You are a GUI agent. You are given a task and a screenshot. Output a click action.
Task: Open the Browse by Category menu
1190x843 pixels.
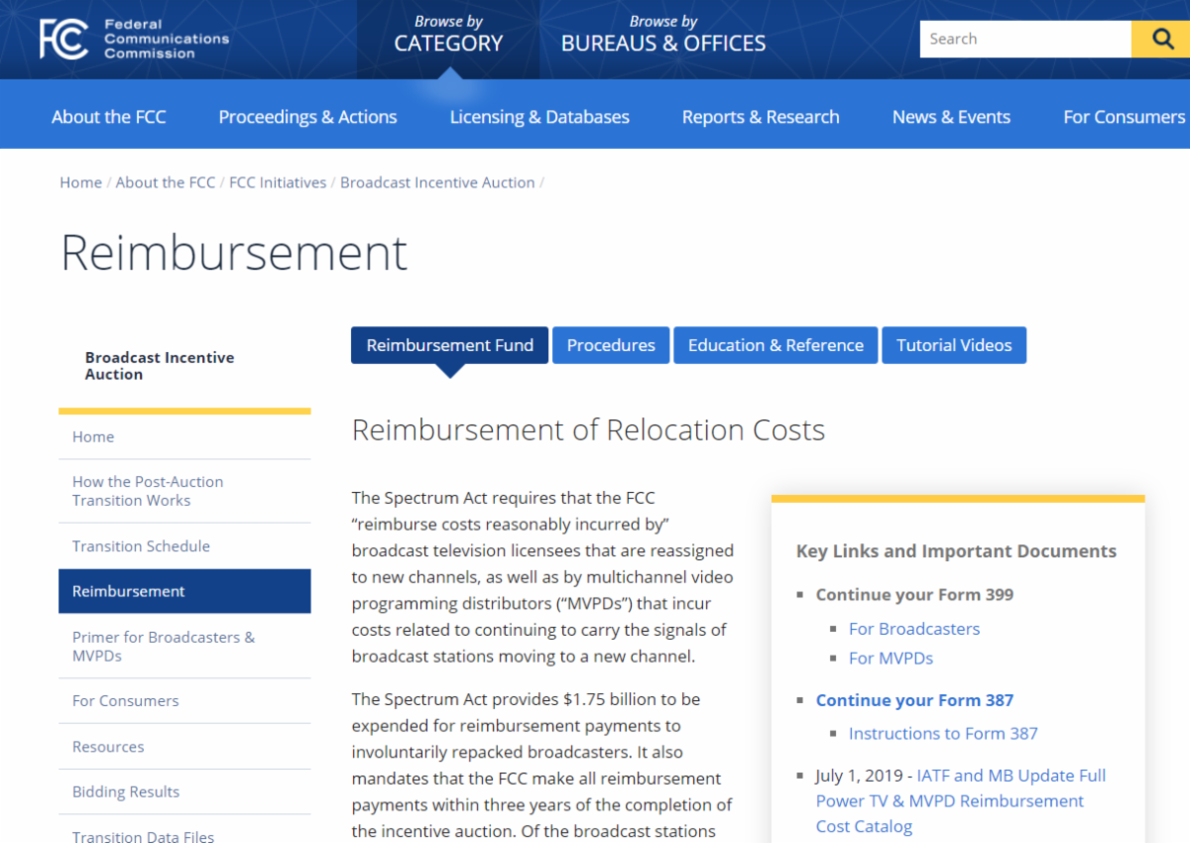(448, 35)
